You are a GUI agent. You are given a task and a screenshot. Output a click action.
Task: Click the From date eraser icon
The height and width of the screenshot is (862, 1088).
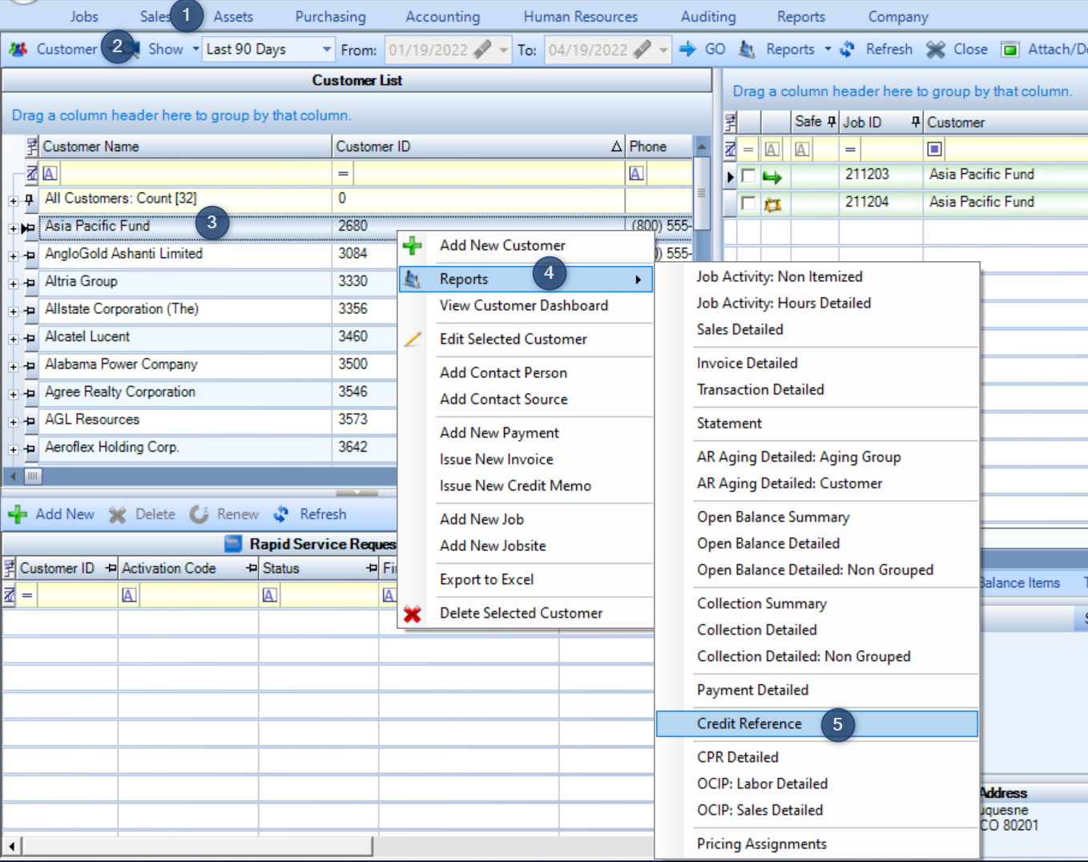click(x=482, y=50)
